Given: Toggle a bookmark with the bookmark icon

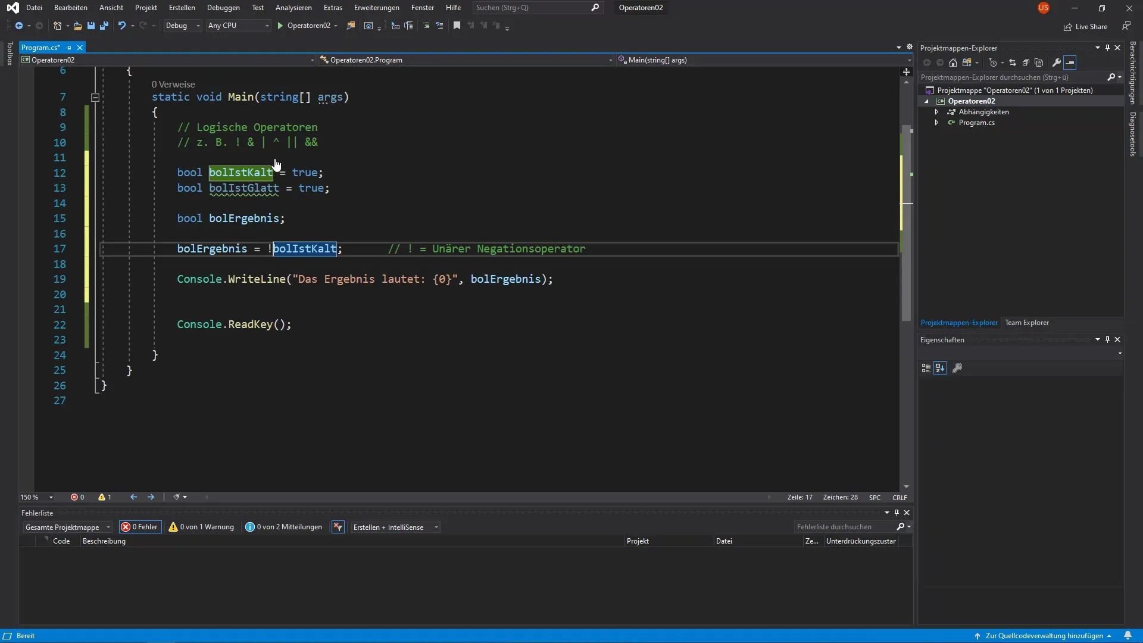Looking at the screenshot, I should [x=457, y=26].
